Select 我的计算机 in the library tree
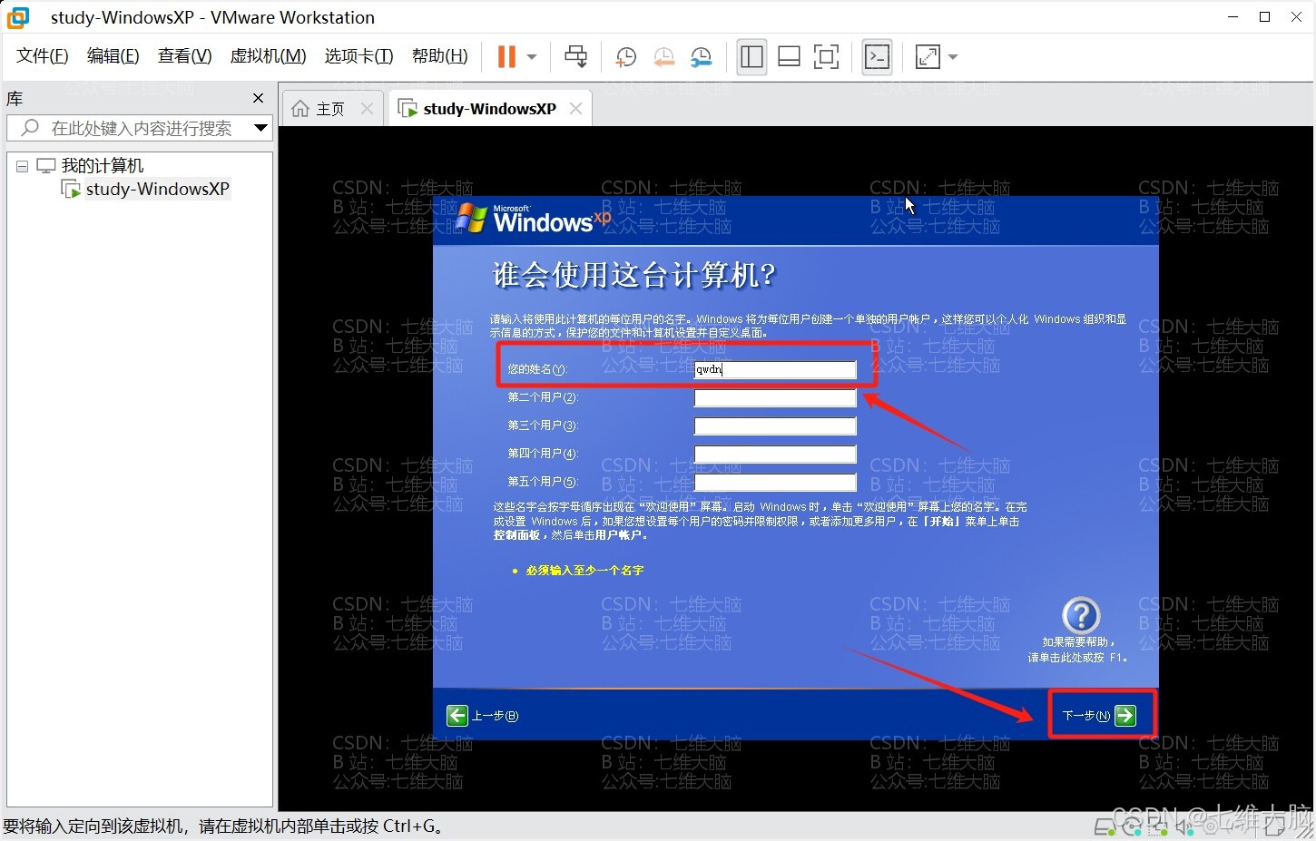This screenshot has height=841, width=1316. click(103, 166)
